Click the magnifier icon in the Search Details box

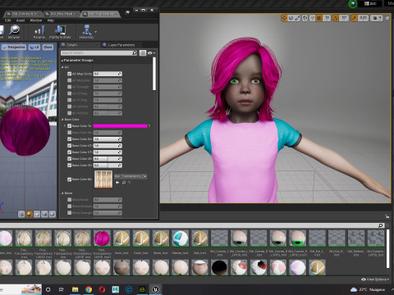coord(135,52)
